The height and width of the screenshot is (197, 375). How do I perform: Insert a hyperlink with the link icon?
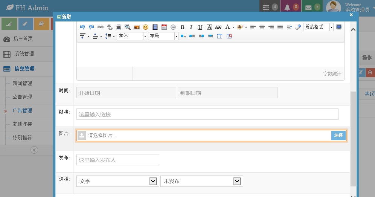click(x=101, y=27)
